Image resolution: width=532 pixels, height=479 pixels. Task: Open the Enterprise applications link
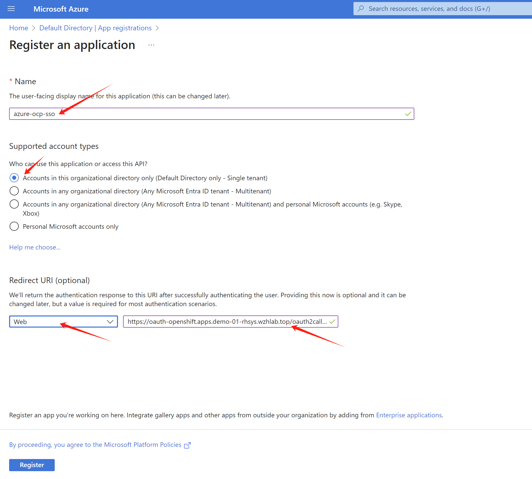[x=409, y=415]
